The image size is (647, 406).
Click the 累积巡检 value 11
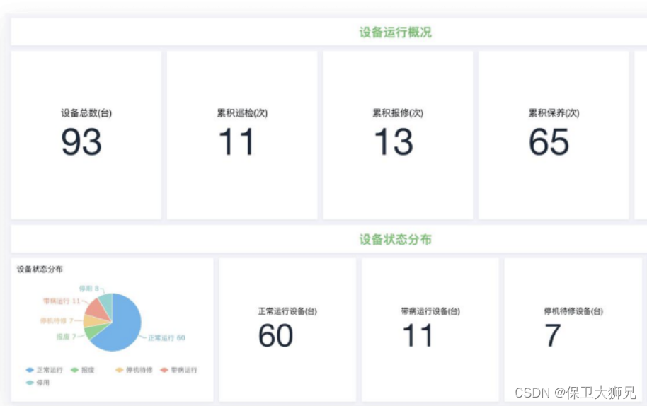coord(236,141)
